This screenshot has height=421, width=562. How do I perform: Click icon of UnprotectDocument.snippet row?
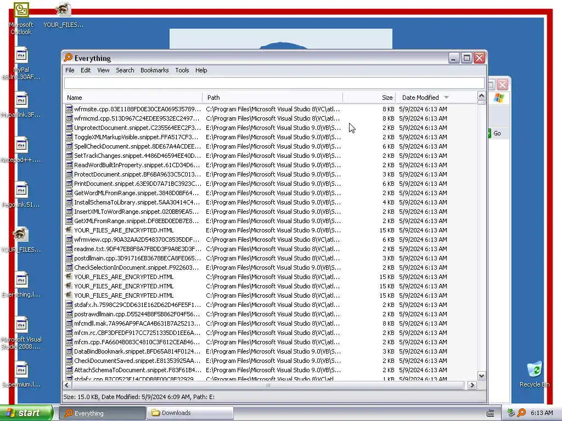(x=69, y=127)
